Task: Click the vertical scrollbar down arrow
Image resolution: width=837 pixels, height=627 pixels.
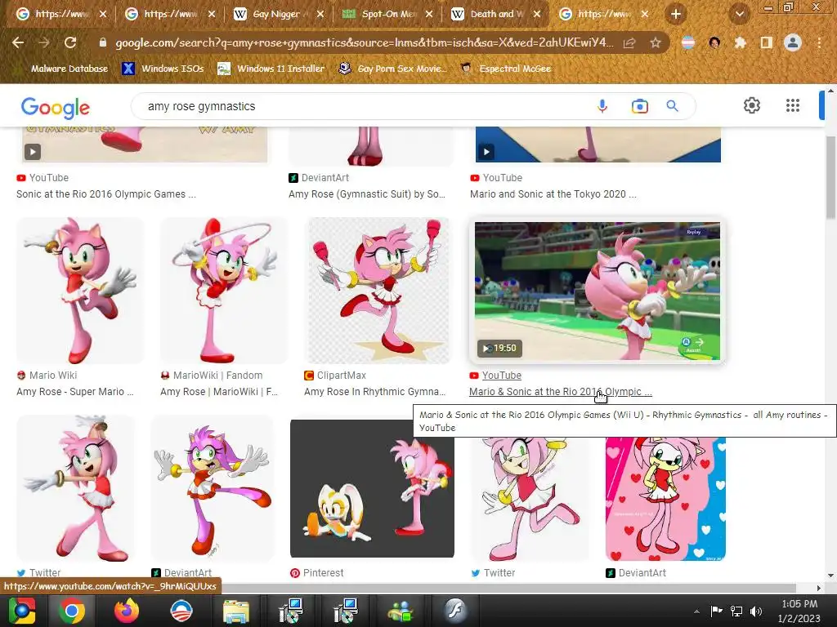Action: pyautogui.click(x=830, y=576)
